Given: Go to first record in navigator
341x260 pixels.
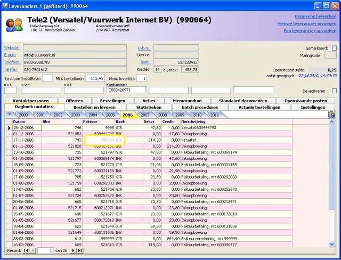Looking at the screenshot, I should point(26,250).
